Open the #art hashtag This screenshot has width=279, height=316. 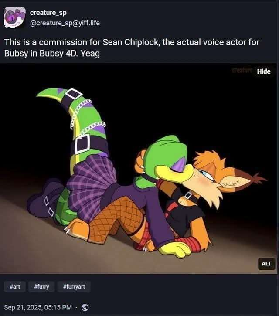pyautogui.click(x=15, y=286)
